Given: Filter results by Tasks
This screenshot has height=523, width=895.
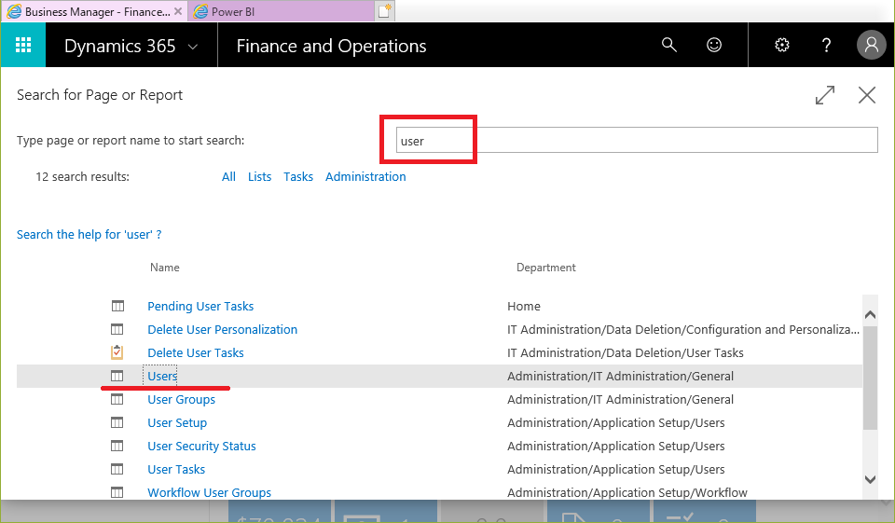Looking at the screenshot, I should tap(298, 177).
